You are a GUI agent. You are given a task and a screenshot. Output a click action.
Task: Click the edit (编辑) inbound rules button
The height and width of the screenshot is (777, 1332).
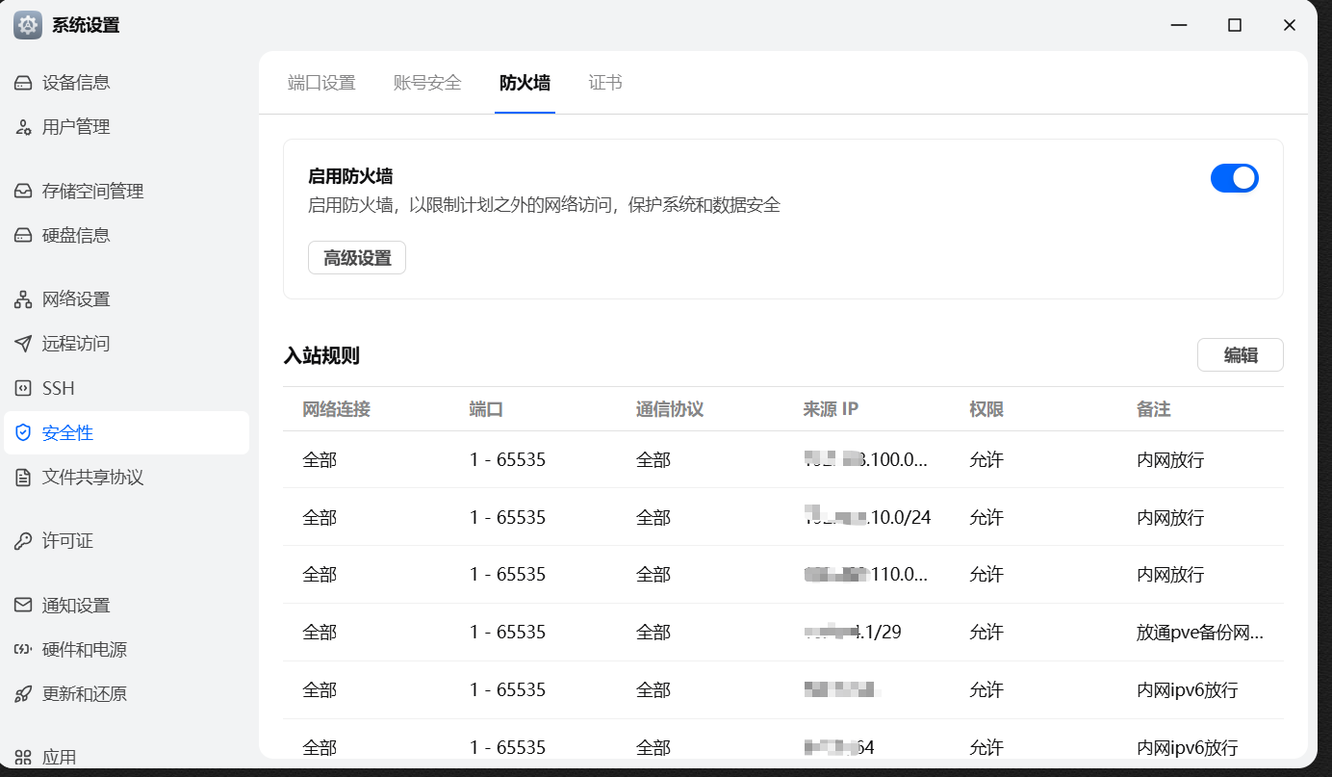[x=1240, y=355]
